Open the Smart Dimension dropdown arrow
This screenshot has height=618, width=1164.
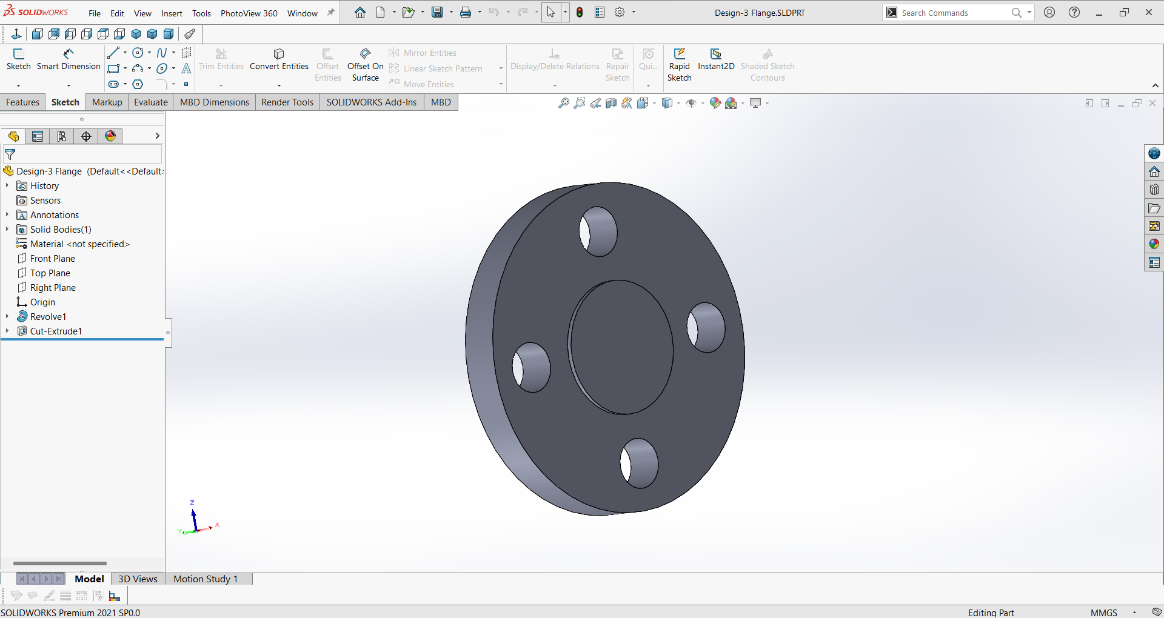[x=69, y=85]
